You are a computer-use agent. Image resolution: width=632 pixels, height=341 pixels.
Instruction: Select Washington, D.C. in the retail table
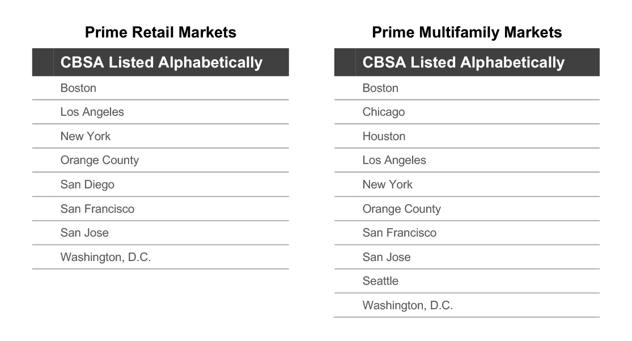[105, 257]
